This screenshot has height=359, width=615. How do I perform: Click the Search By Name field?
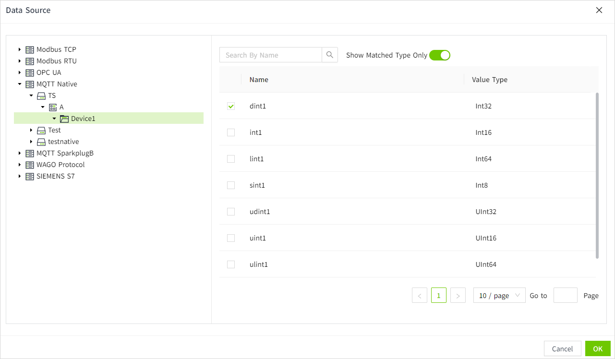[x=270, y=55]
